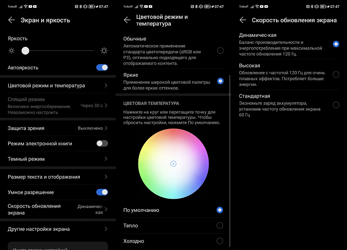Screen dimensions: 347x250
Task: Open Спящий режим chevron
Action: [x=106, y=105]
